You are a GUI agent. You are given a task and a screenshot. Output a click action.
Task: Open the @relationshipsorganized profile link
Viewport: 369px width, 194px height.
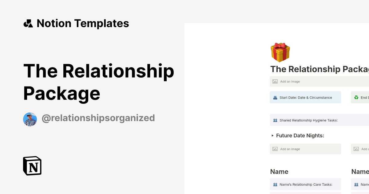pos(99,118)
